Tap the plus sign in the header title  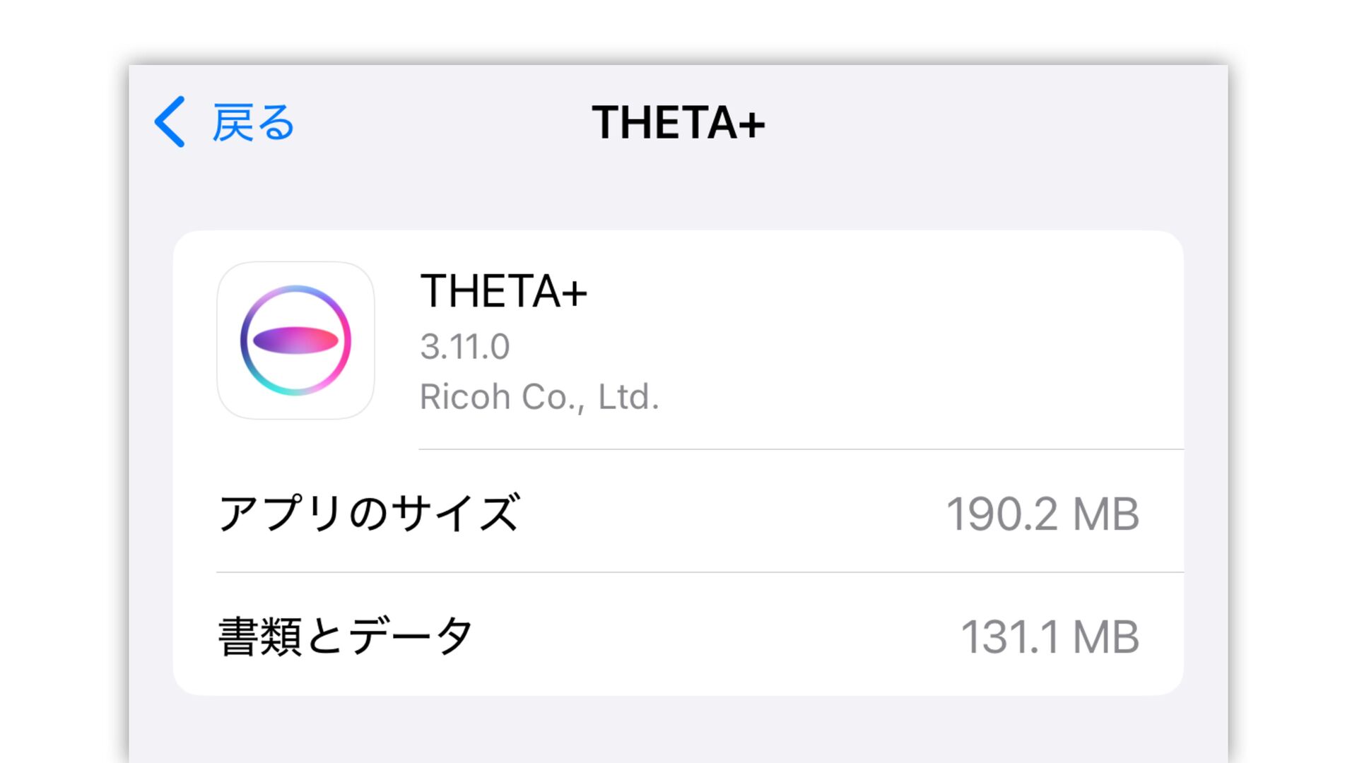click(751, 125)
